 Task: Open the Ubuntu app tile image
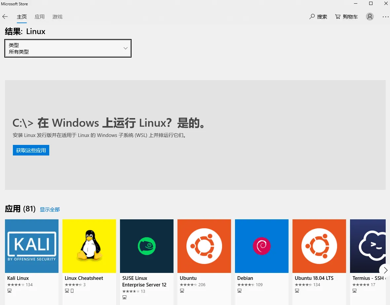click(x=204, y=246)
